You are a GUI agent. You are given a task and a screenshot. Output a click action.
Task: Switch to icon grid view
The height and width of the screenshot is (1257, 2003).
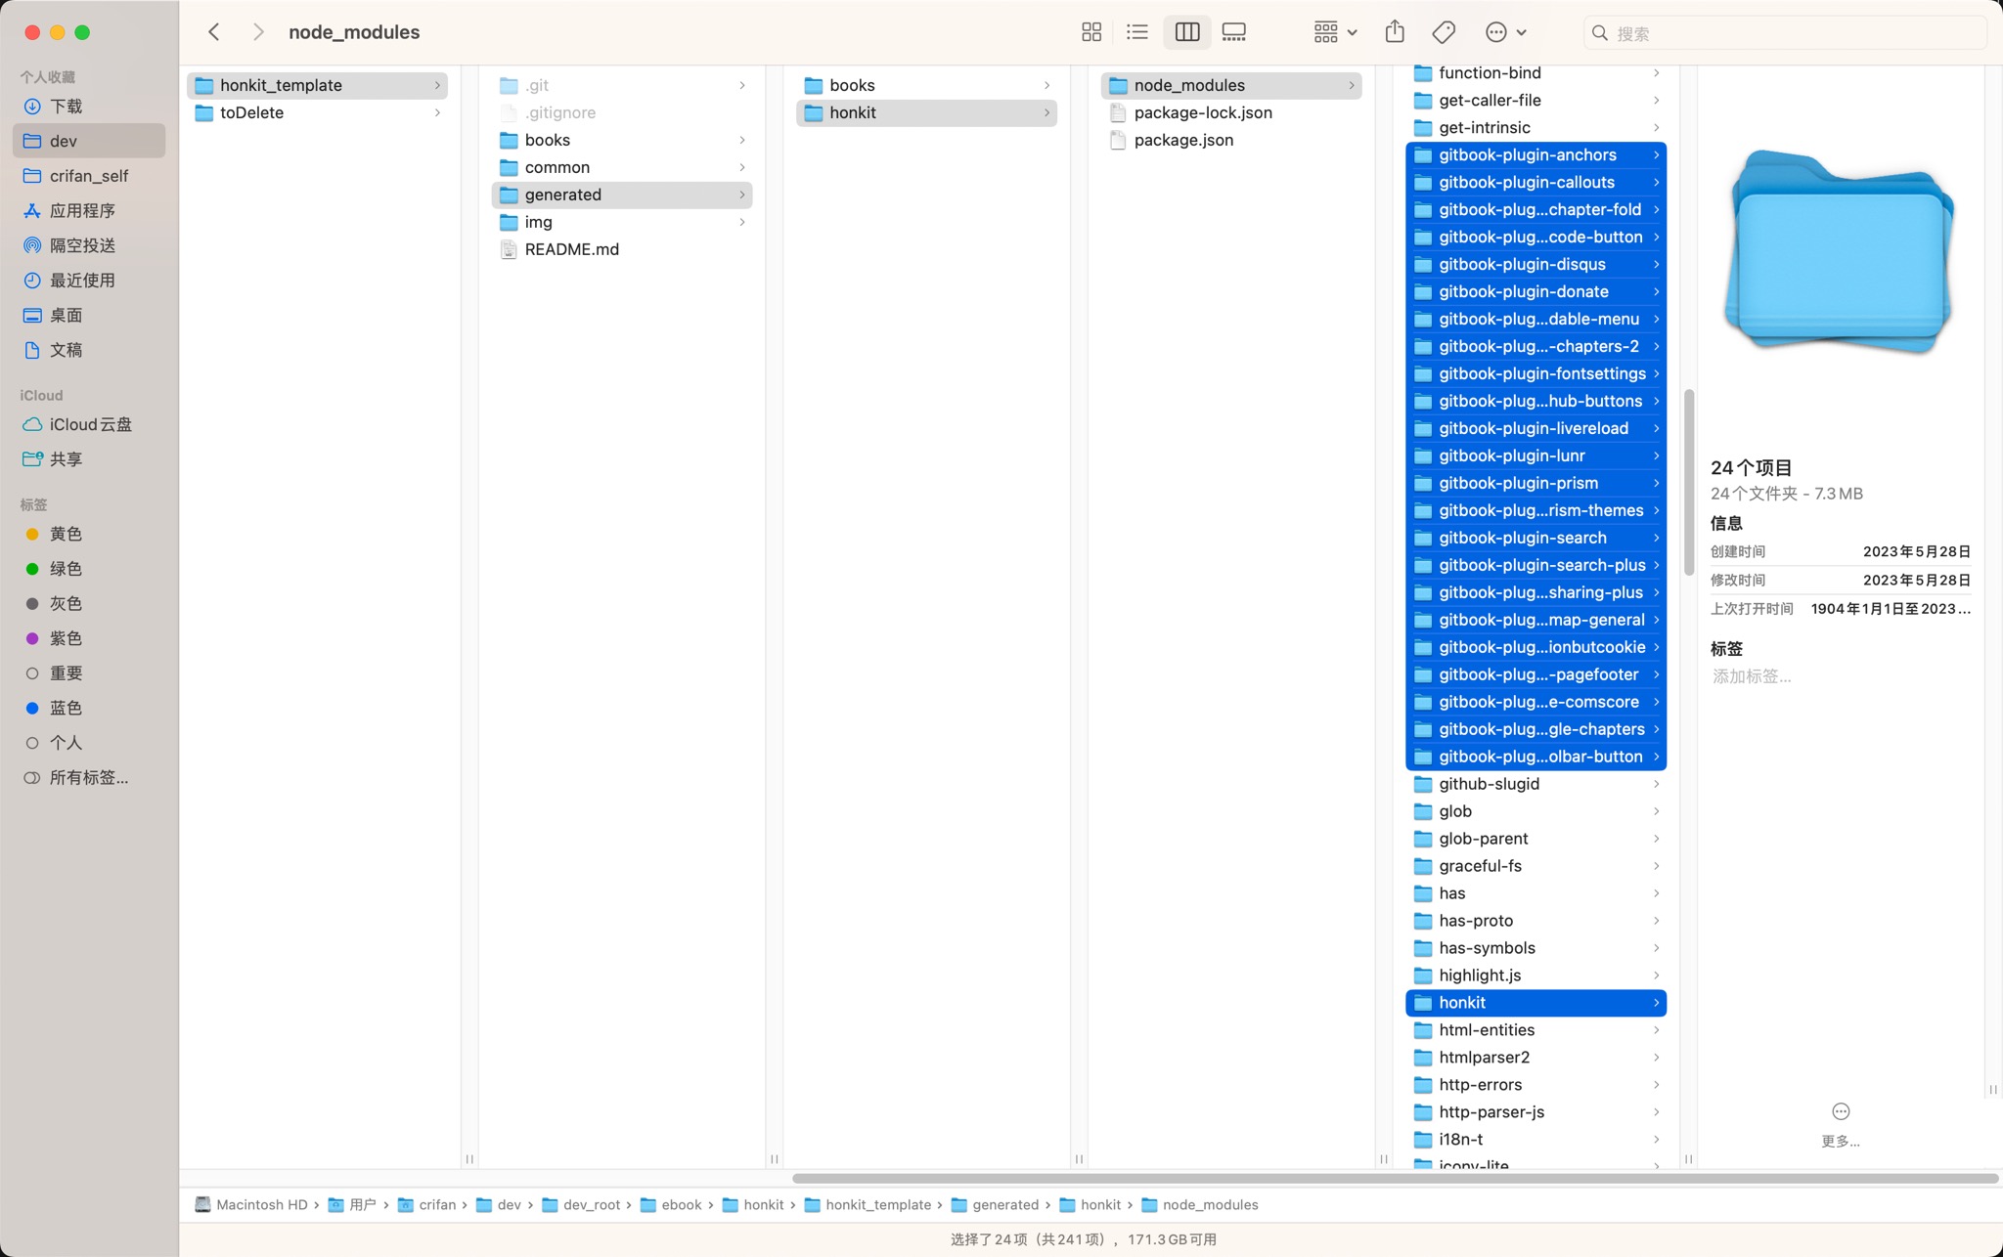1091,32
